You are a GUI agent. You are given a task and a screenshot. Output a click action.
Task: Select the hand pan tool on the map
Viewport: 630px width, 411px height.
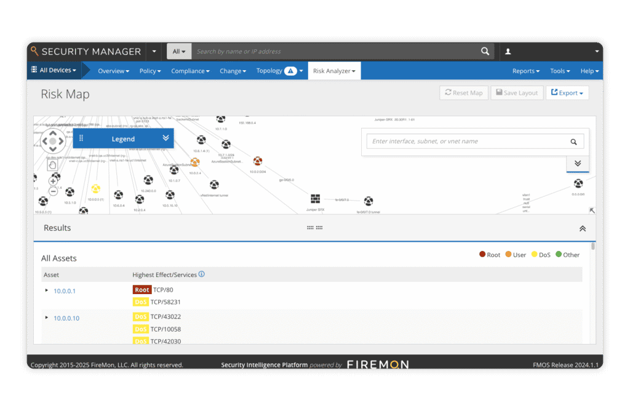53,165
